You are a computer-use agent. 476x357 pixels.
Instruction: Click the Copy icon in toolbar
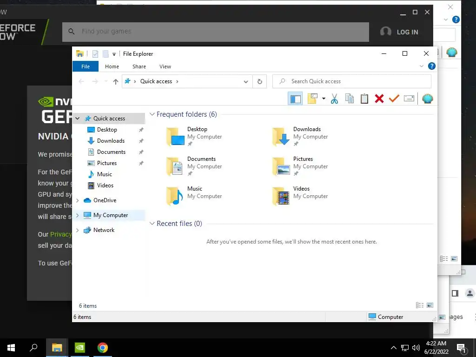point(350,99)
